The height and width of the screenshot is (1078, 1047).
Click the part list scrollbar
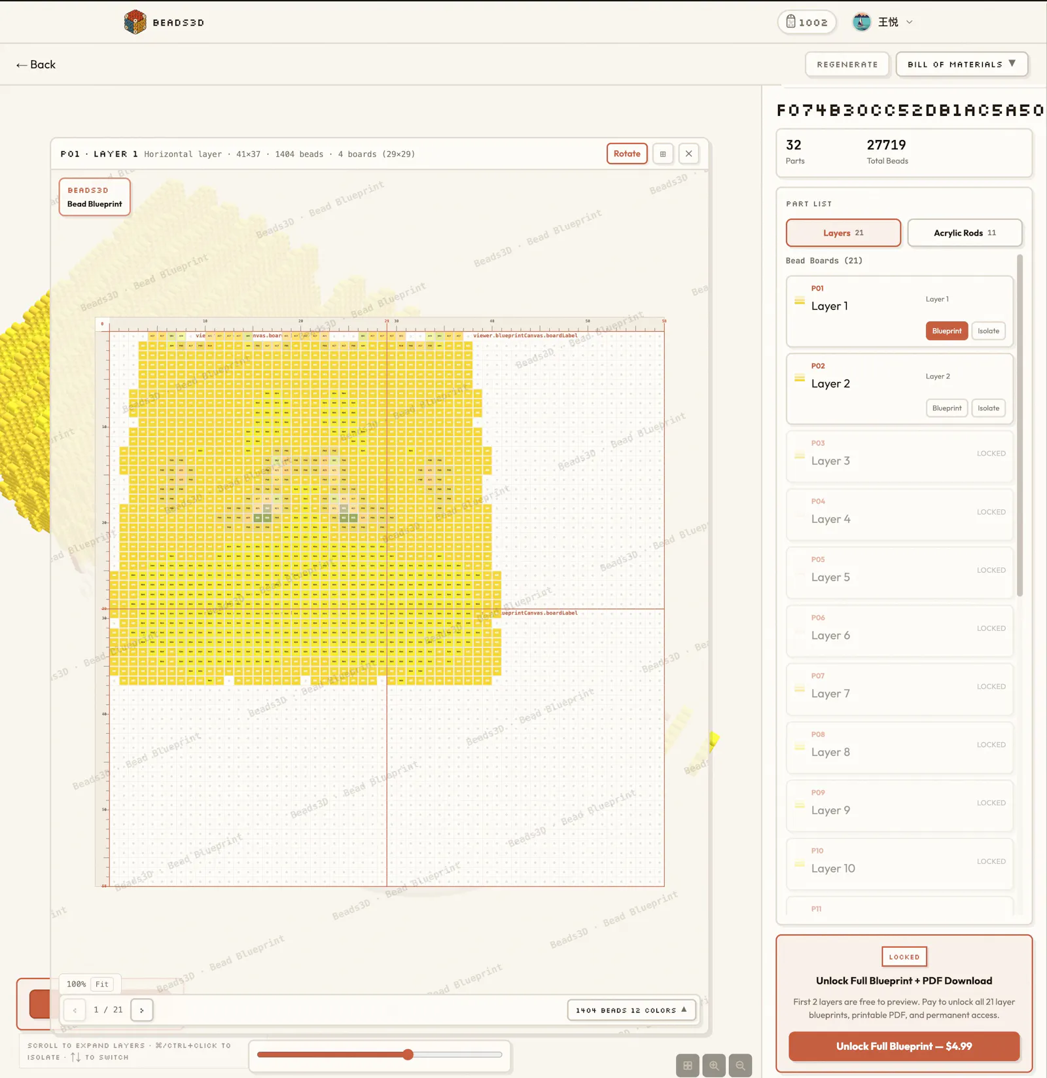pyautogui.click(x=1020, y=425)
